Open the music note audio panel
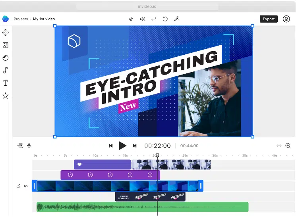This screenshot has height=217, width=296. coord(6,71)
